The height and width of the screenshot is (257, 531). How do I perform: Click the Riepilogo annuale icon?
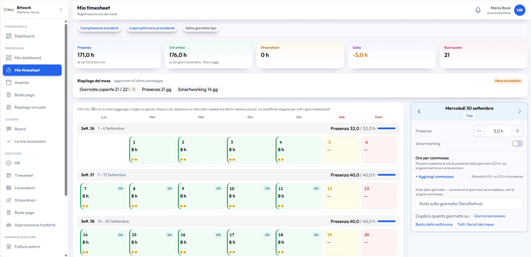tap(9, 107)
